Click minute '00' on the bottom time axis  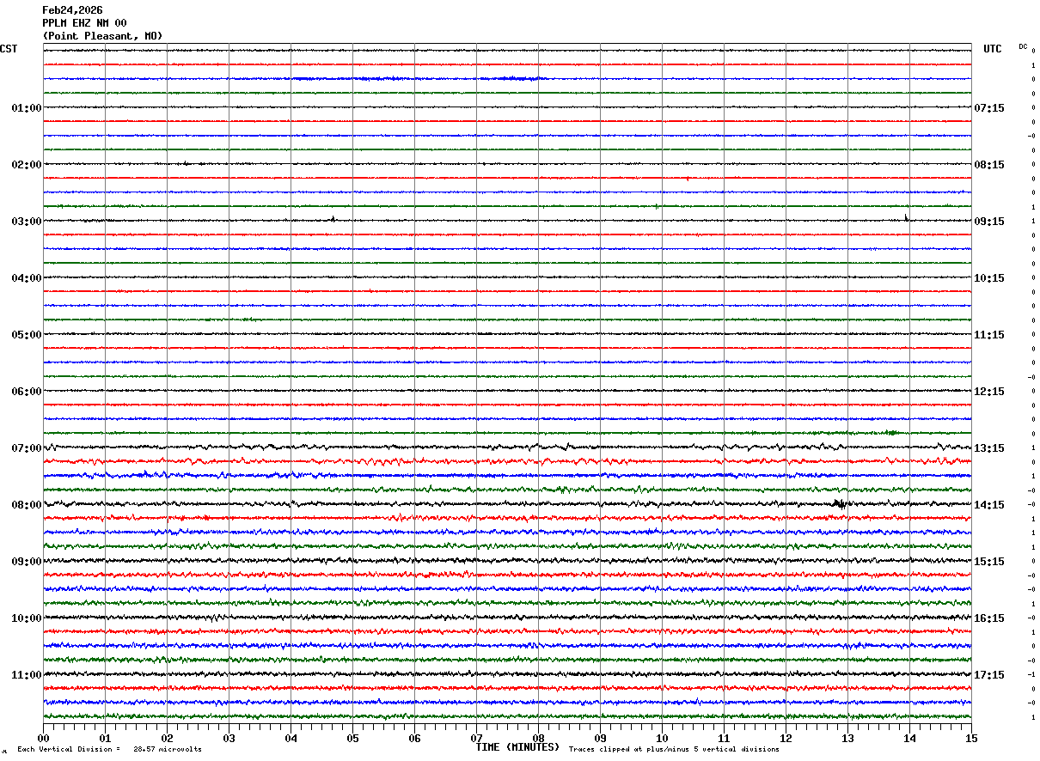43,738
